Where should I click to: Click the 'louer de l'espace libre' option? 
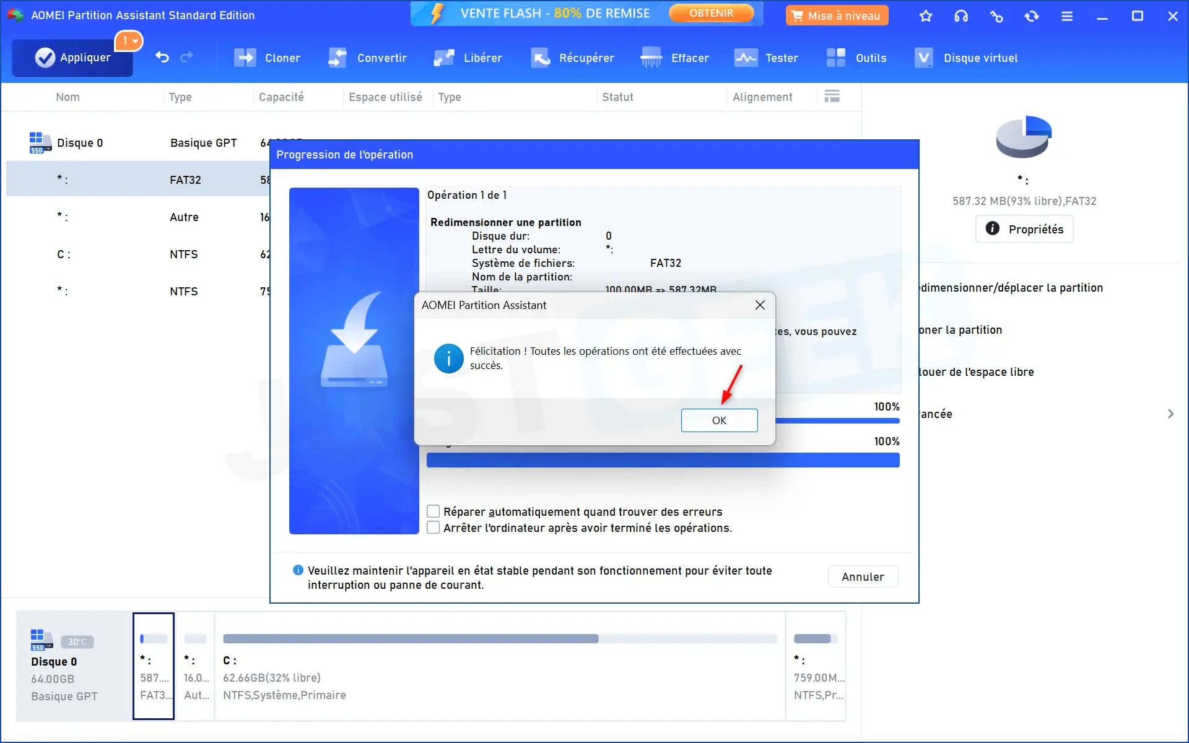coord(976,371)
